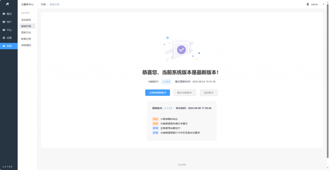Click the 页面 breadcrumb link

point(43,4)
